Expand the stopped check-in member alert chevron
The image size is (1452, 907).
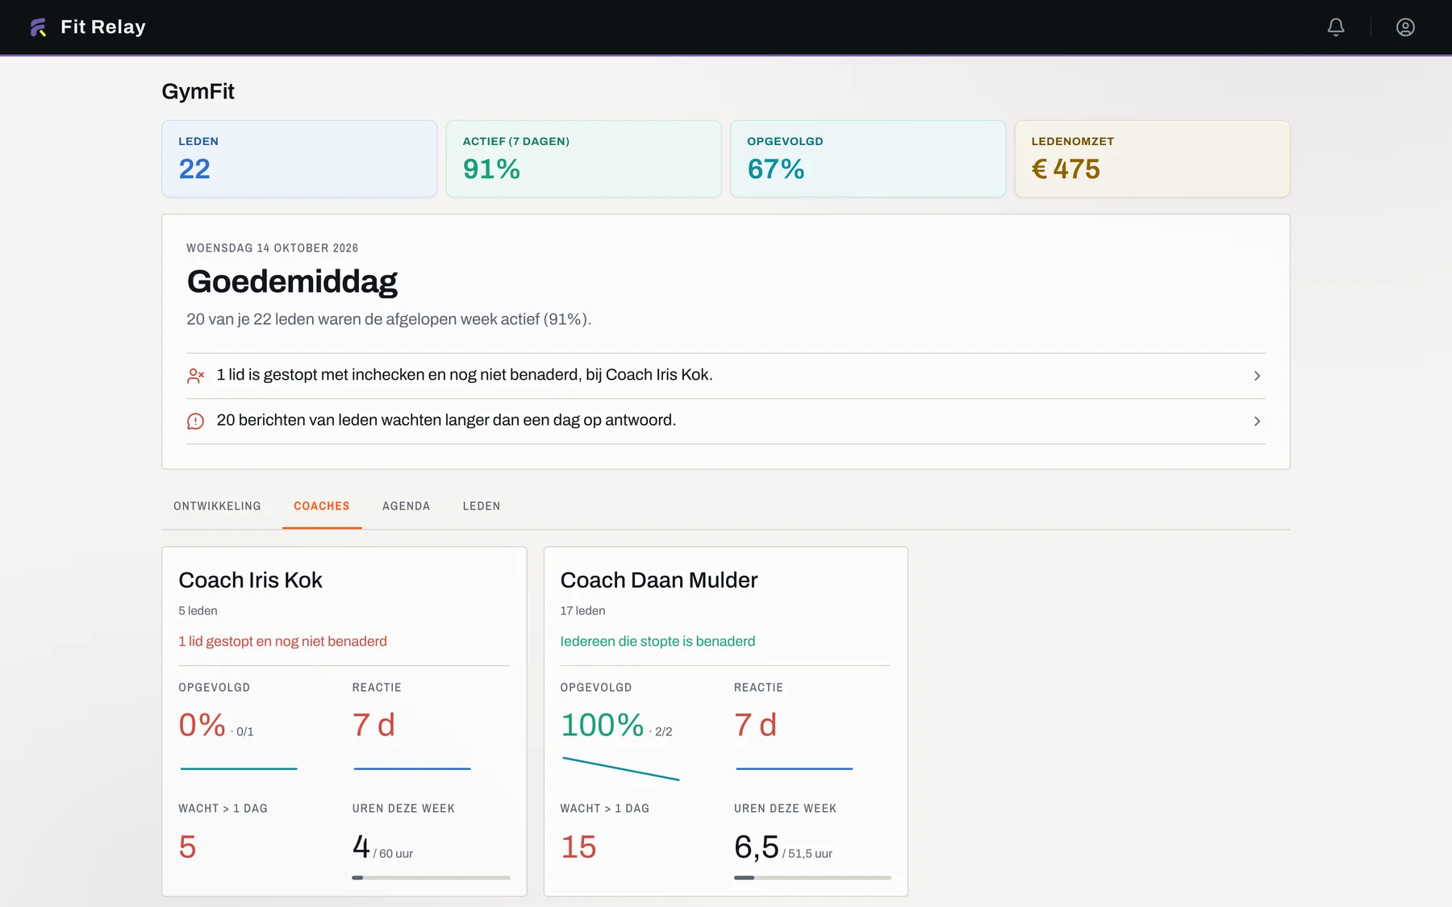click(x=1257, y=376)
